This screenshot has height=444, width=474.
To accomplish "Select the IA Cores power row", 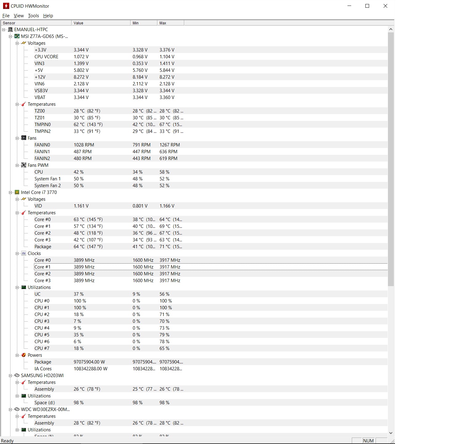I will [211, 369].
